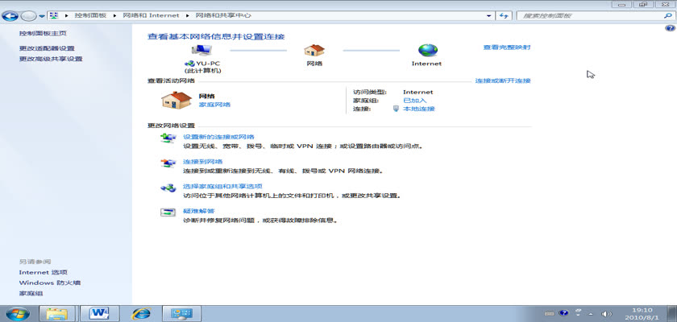The height and width of the screenshot is (322, 677).
Task: Click the refresh button beside address bar
Action: [505, 15]
